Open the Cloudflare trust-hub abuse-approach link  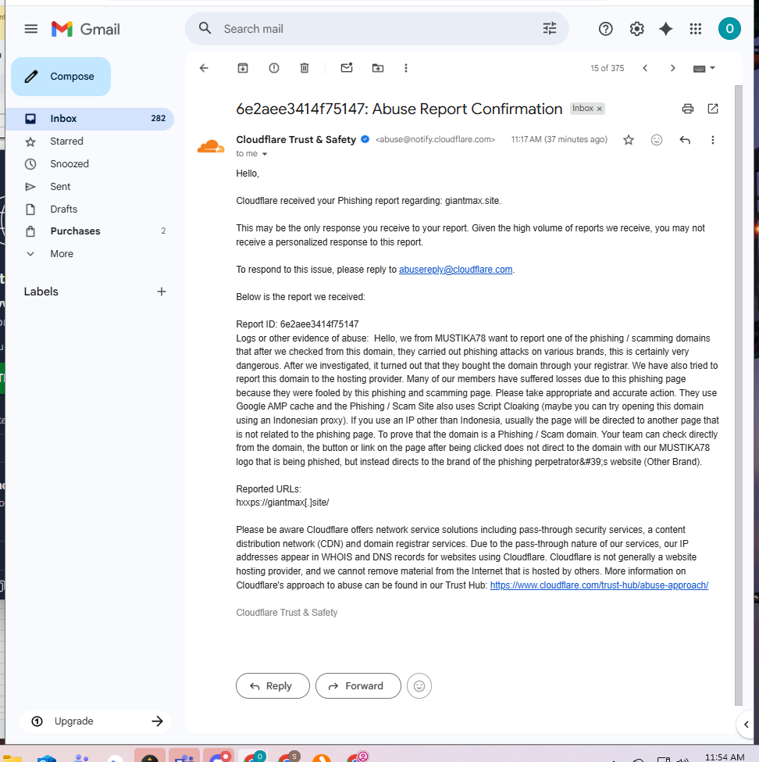point(599,585)
